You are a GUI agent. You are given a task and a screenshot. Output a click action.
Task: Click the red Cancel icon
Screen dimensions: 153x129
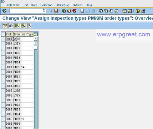coord(74,11)
